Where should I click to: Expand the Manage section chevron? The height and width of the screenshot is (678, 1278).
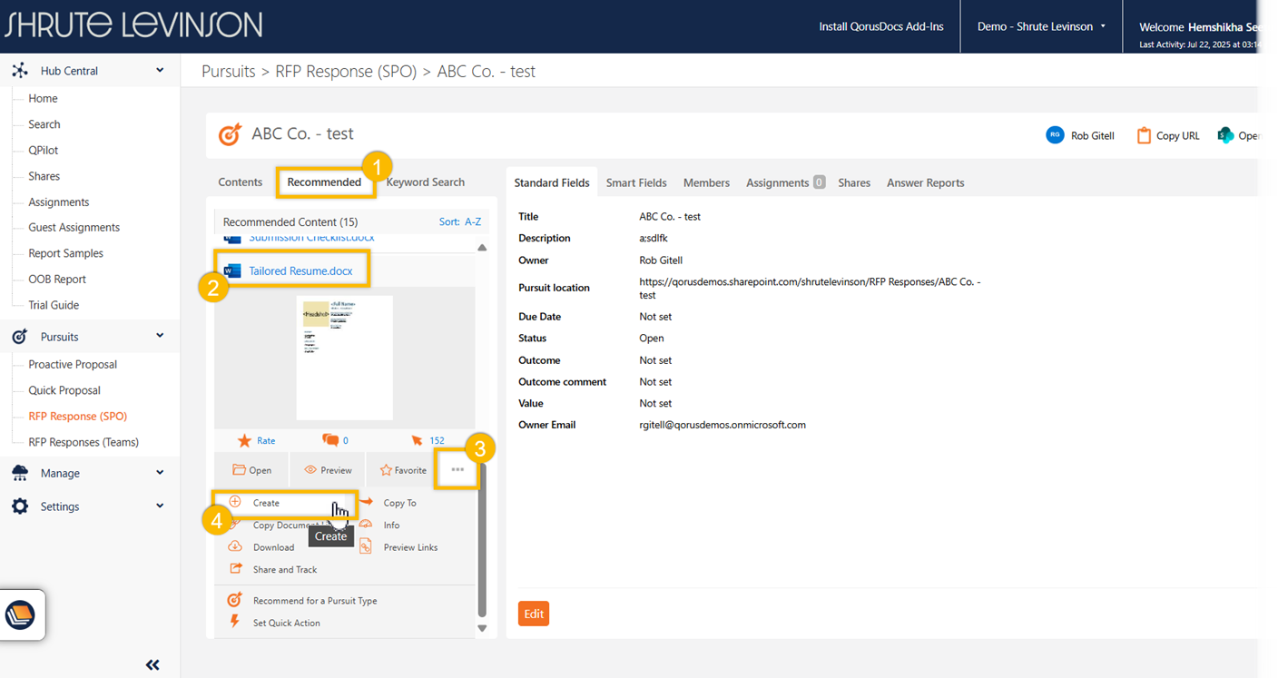(160, 473)
